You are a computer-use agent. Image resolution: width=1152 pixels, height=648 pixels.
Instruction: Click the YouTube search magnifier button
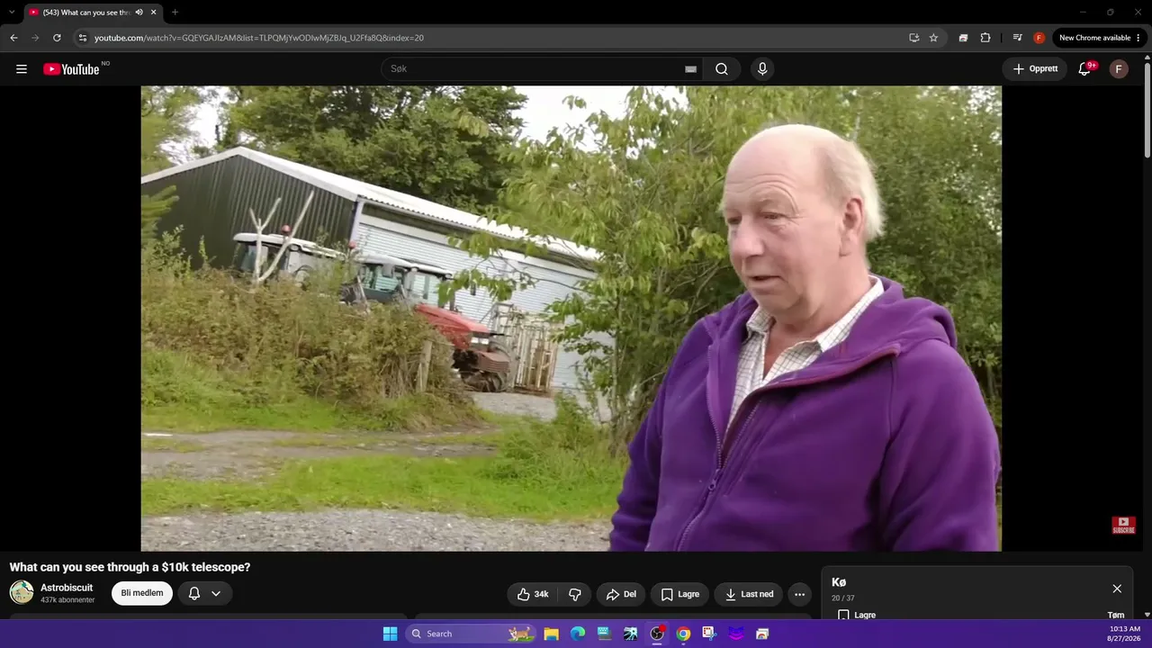722,69
